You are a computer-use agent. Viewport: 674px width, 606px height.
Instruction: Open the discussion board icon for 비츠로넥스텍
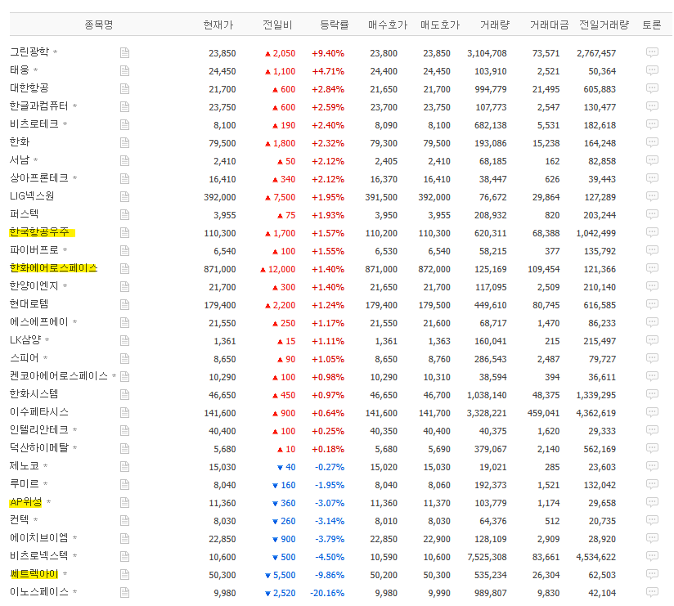652,556
